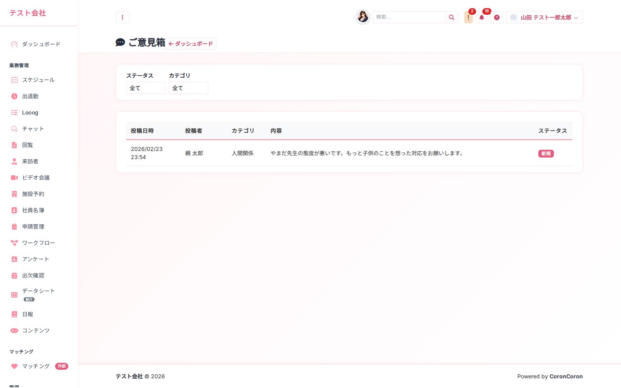The height and width of the screenshot is (388, 621).
Task: Click the contents gamepad icon
Action: click(14, 331)
